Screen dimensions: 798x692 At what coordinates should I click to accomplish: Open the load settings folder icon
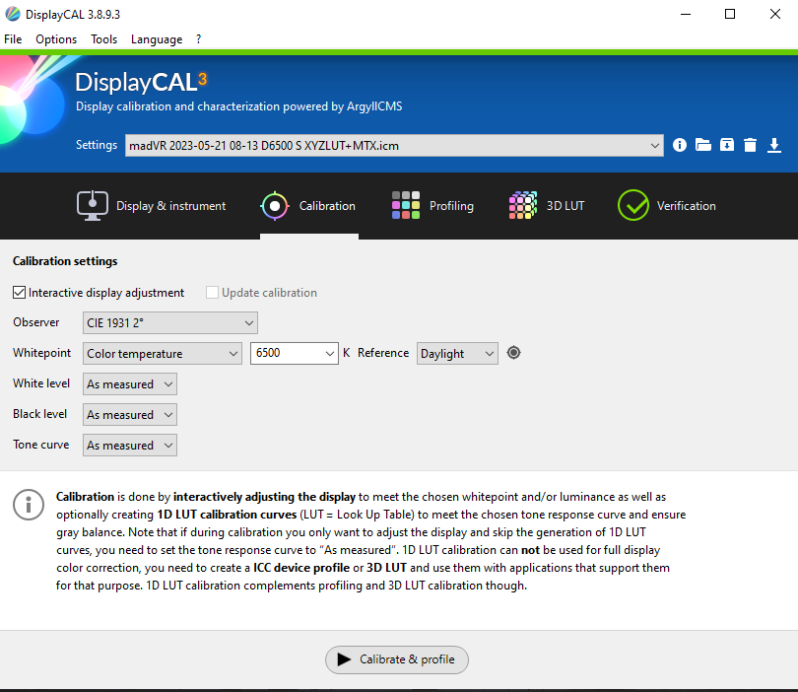click(703, 145)
